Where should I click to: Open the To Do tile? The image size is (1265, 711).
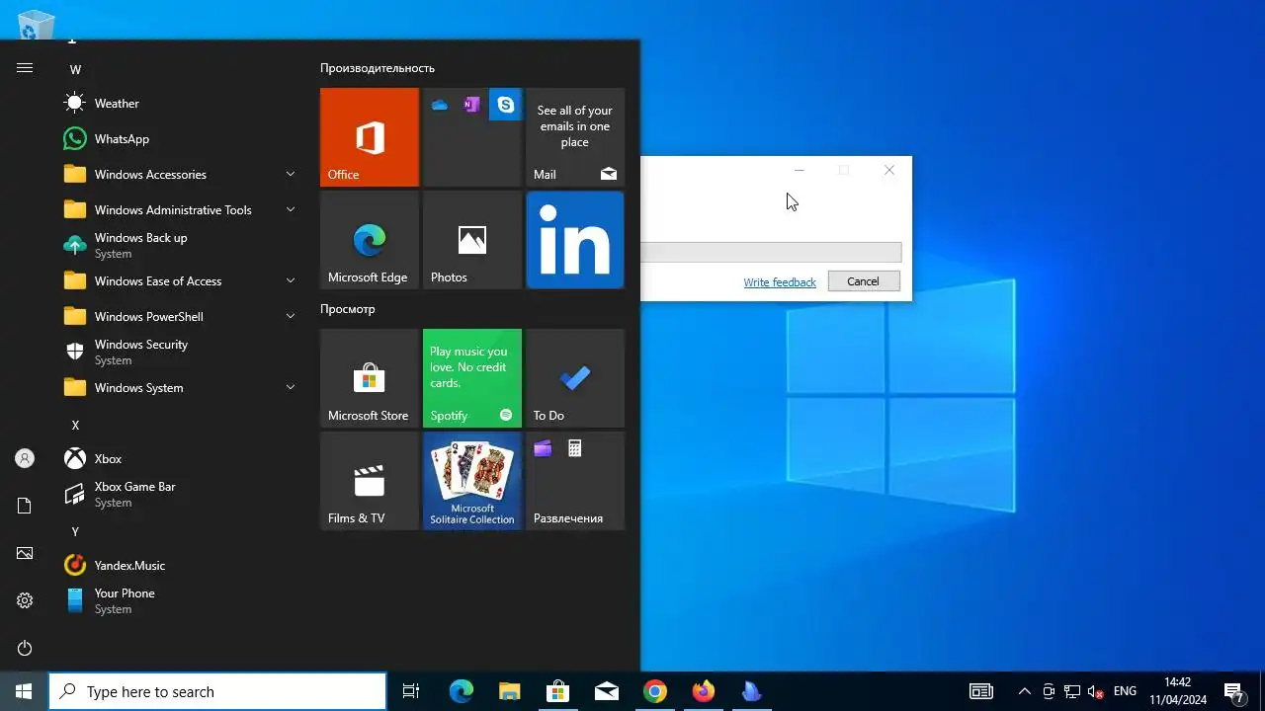[x=575, y=378]
